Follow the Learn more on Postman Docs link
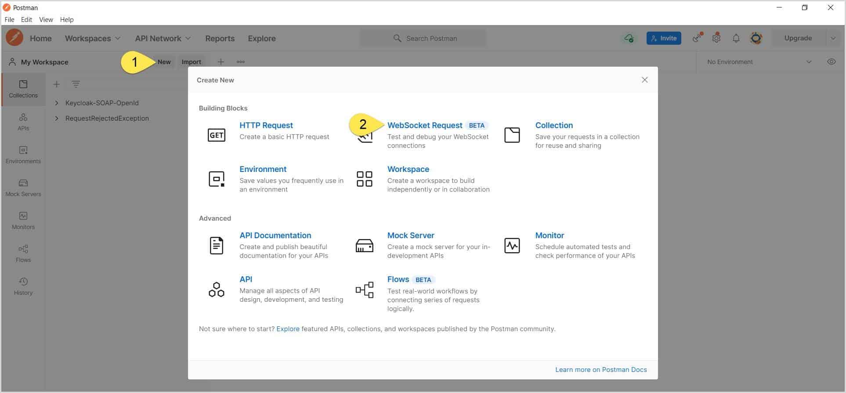 tap(600, 370)
